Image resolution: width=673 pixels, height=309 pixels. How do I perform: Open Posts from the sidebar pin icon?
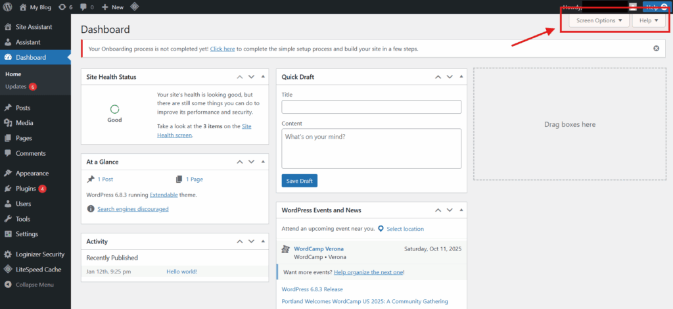coord(8,108)
